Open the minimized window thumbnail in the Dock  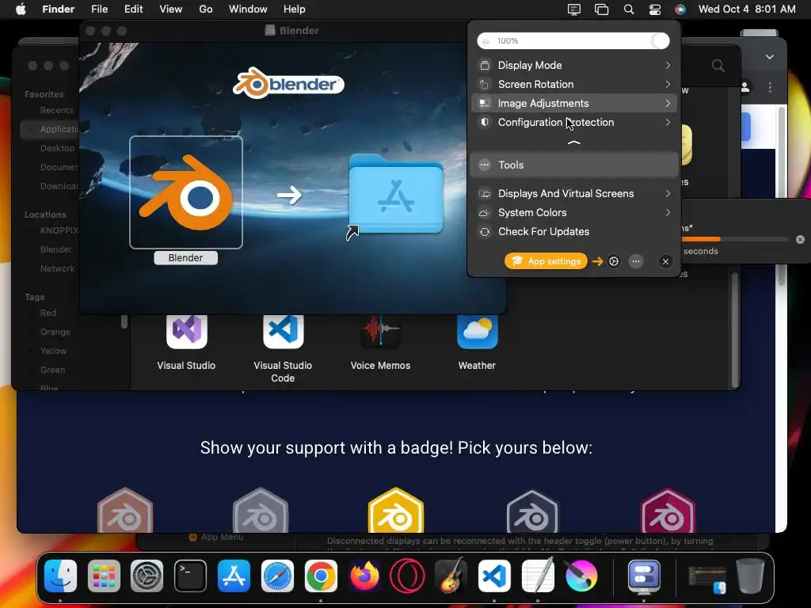tap(707, 579)
